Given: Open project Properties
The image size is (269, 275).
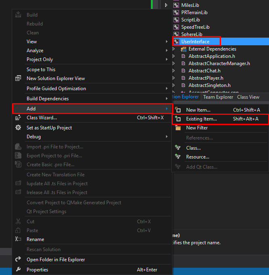Looking at the screenshot, I should [x=92, y=270].
